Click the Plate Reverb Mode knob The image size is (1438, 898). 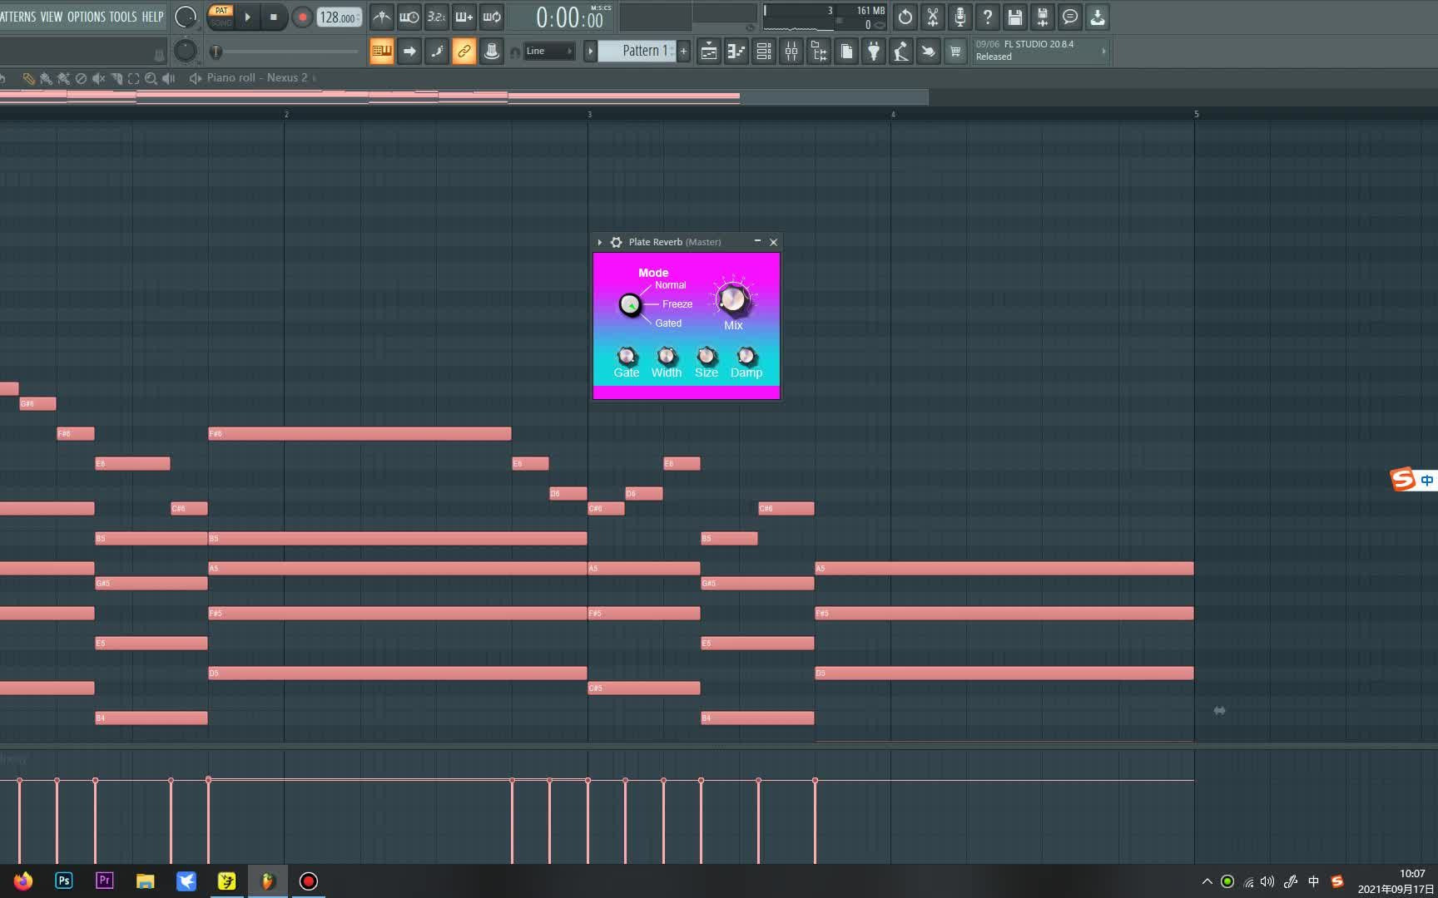tap(631, 305)
